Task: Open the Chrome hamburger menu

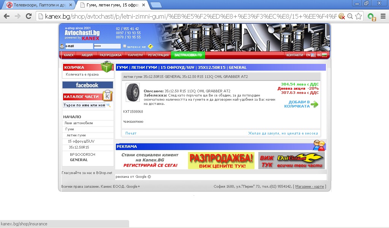Action: pos(383,16)
